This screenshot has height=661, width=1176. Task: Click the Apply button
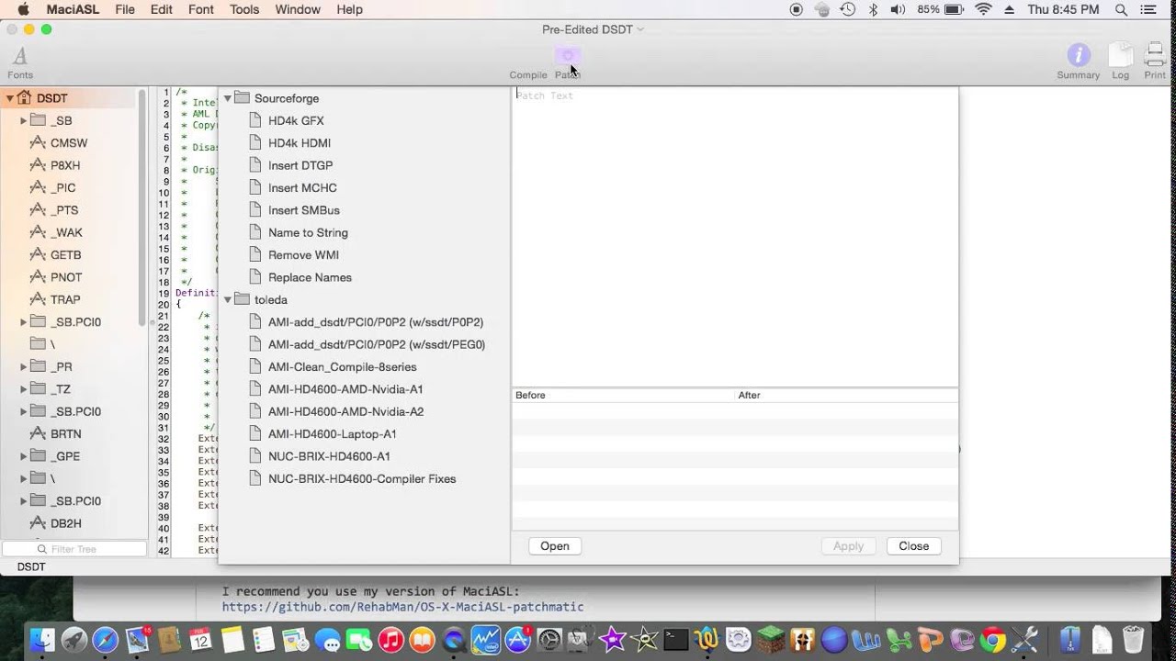coord(848,546)
